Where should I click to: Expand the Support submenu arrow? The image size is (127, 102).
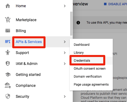(65, 53)
